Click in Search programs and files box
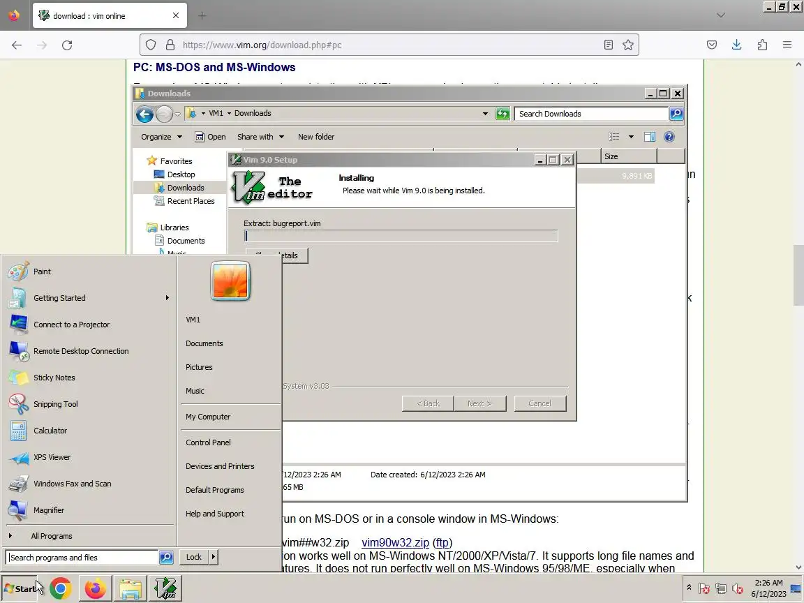Screen dimensions: 804x603 pos(82,558)
